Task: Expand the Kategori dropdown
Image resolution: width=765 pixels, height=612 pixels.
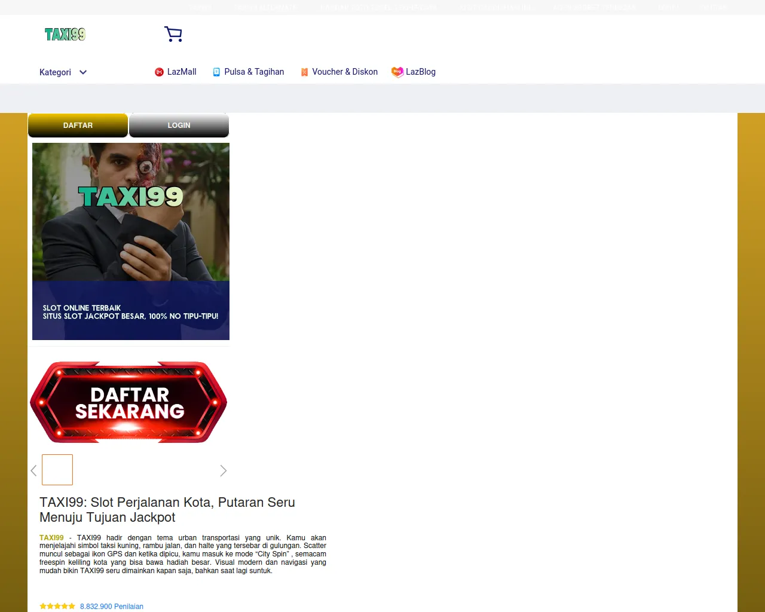Action: pos(63,72)
